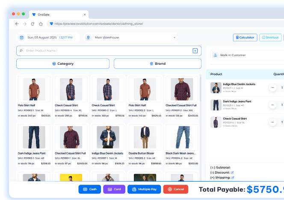
Task: Click the edit icon next to Shipping
Action: [232, 178]
